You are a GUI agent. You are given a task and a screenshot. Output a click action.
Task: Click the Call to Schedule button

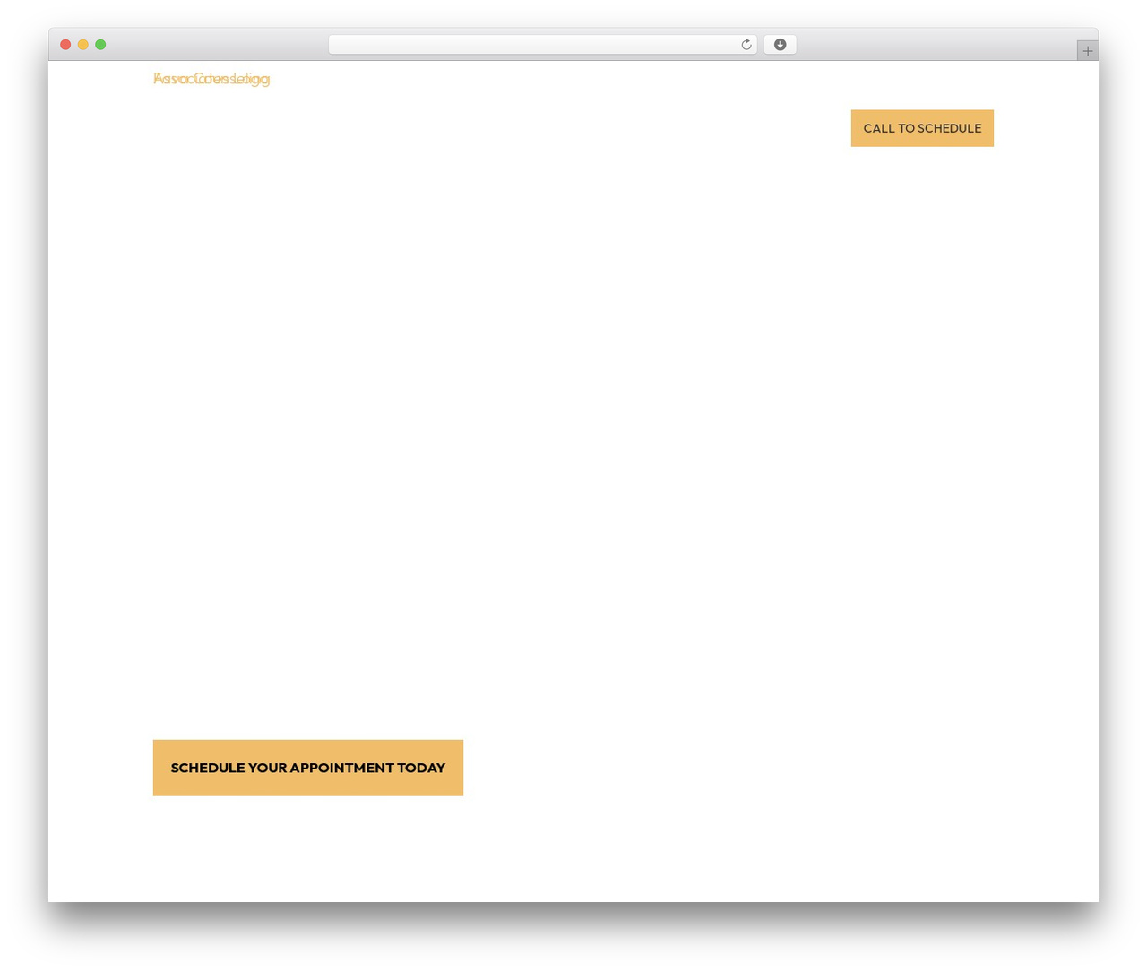[922, 128]
